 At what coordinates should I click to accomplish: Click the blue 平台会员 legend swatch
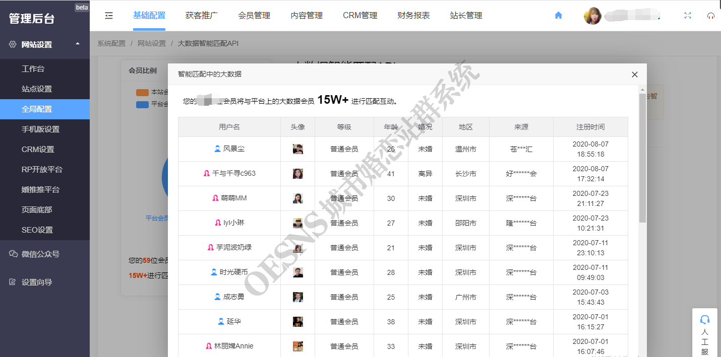click(x=142, y=105)
